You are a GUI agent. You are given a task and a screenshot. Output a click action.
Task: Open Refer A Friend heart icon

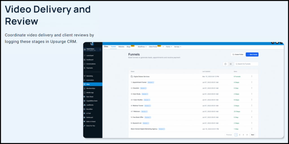click(x=84, y=121)
